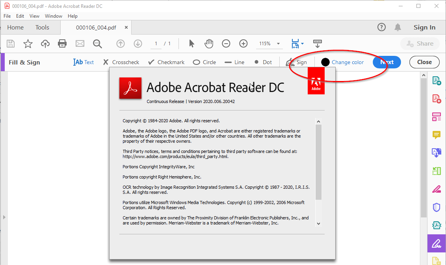The height and width of the screenshot is (265, 446).
Task: Click the Save file icon
Action: point(11,43)
